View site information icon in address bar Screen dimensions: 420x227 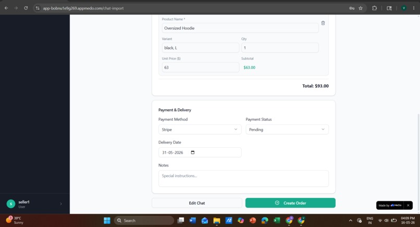click(38, 8)
